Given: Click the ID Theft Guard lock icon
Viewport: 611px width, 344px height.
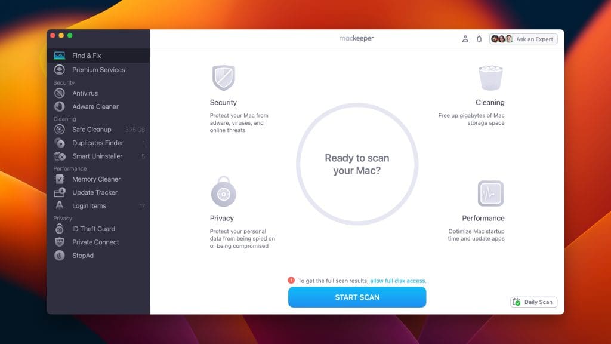Looking at the screenshot, I should [60, 229].
